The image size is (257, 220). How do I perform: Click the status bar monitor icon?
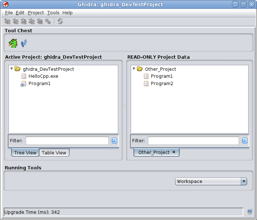250,212
